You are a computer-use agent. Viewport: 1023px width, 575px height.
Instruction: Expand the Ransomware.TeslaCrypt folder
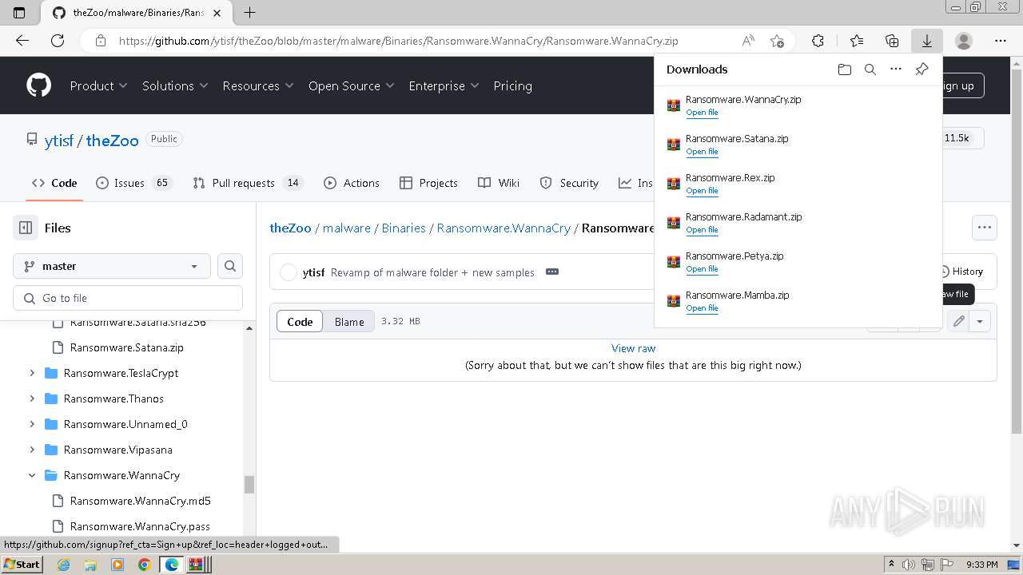[x=32, y=373]
